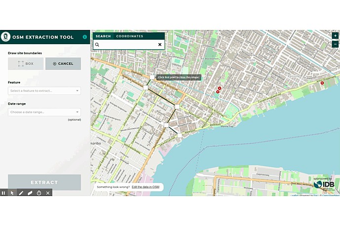Image resolution: width=340 pixels, height=226 pixels.
Task: Click the lone red marker at map's right edge
Action: tap(322, 83)
